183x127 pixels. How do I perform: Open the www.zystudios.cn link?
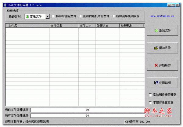[162, 16]
